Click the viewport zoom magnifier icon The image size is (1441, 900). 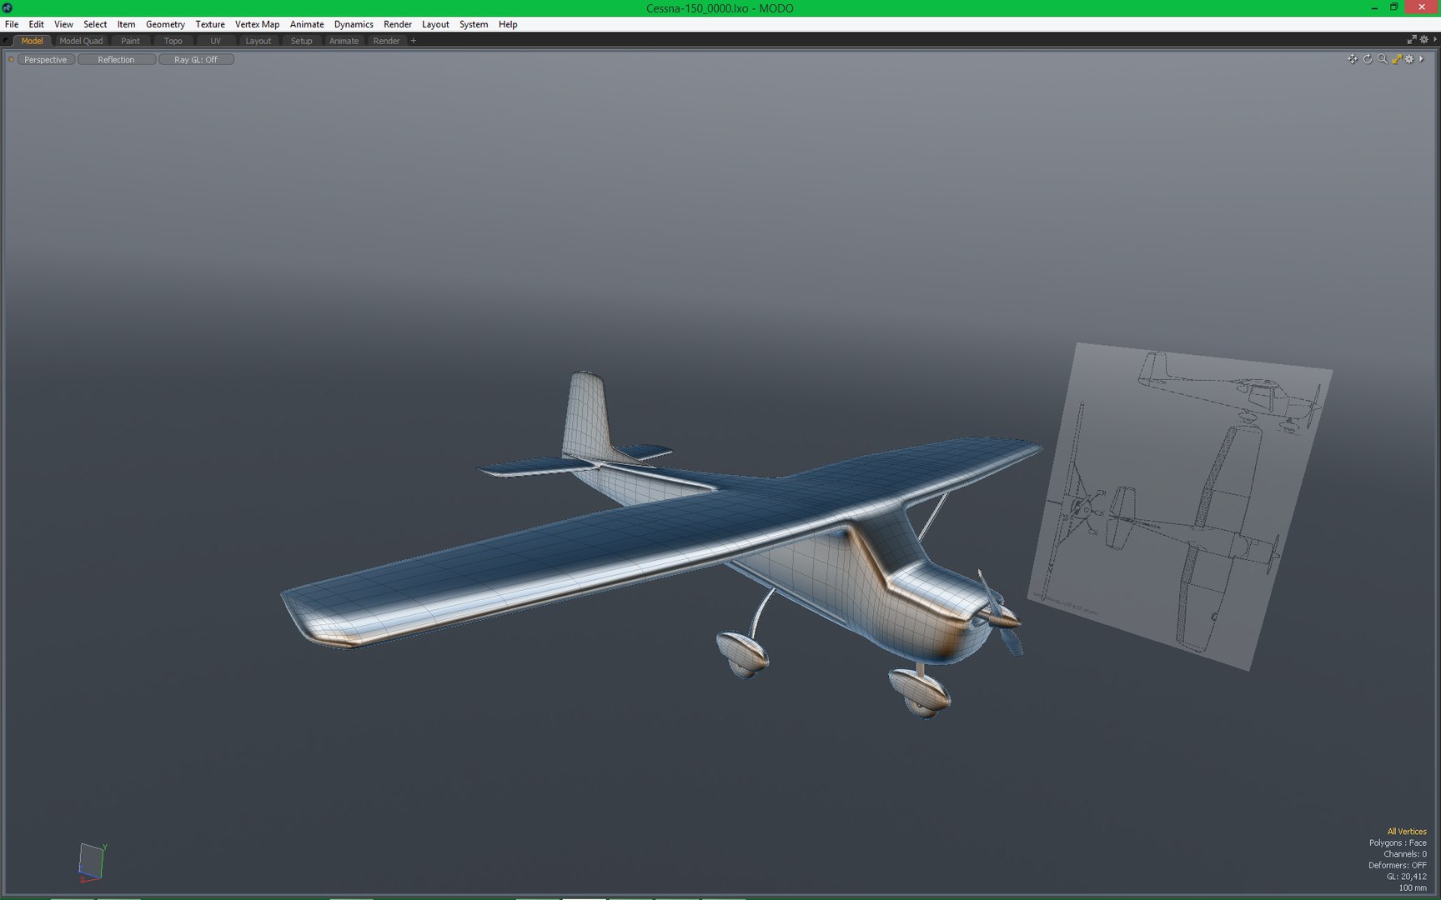coord(1382,59)
